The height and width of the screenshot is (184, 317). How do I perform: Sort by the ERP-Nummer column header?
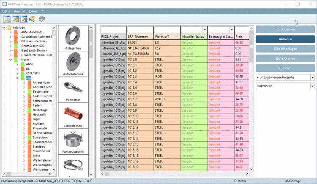point(140,37)
